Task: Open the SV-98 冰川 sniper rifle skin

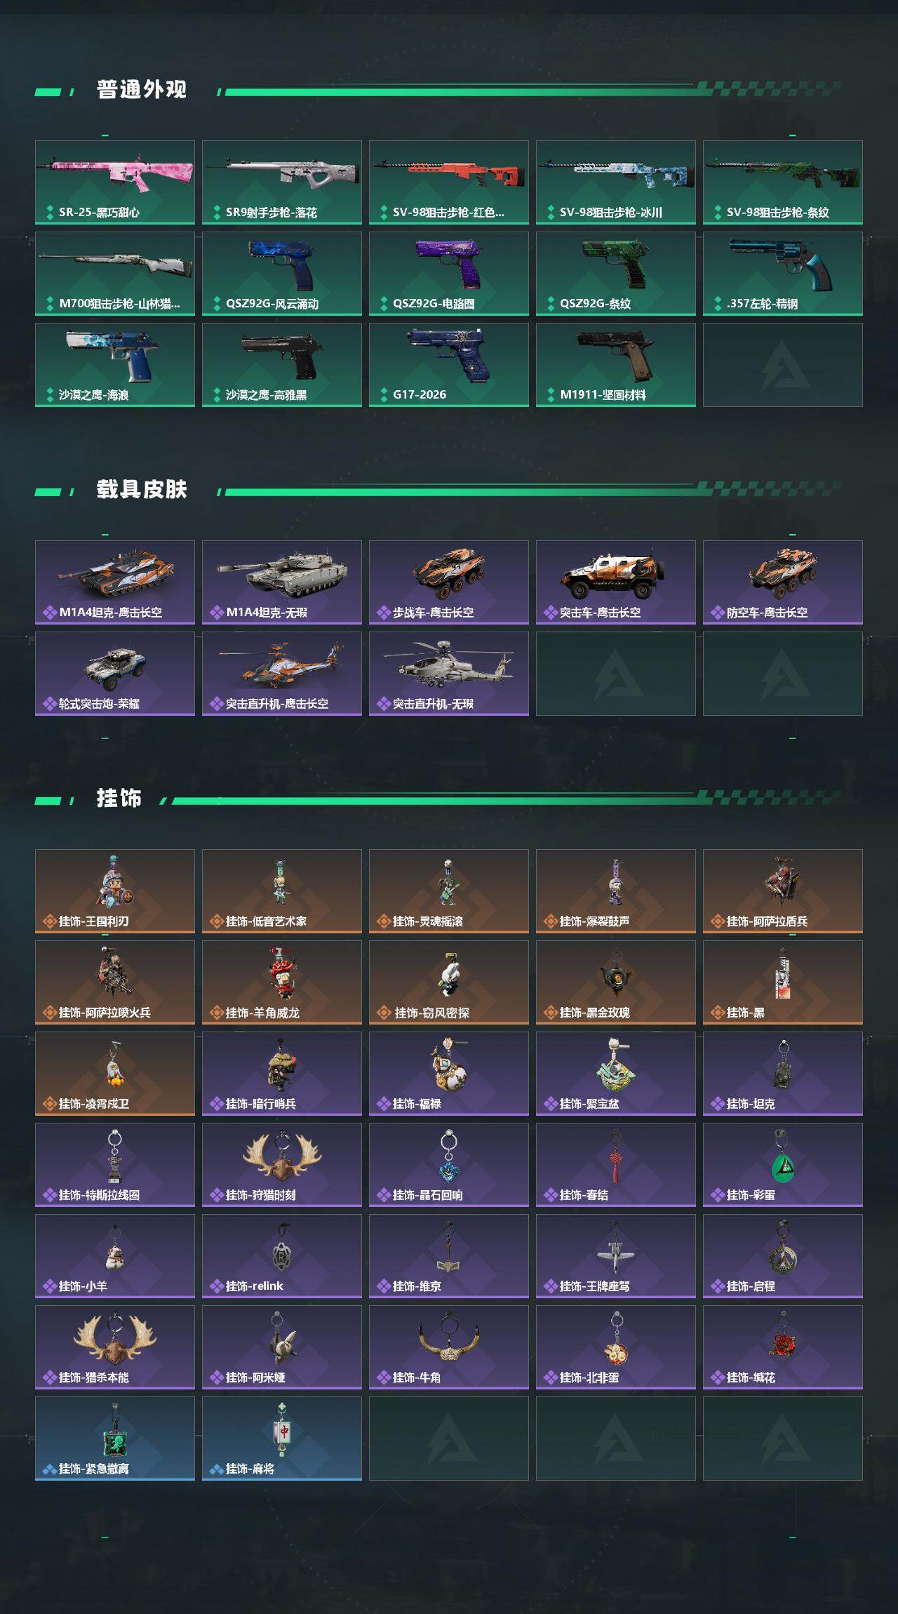Action: [x=616, y=182]
